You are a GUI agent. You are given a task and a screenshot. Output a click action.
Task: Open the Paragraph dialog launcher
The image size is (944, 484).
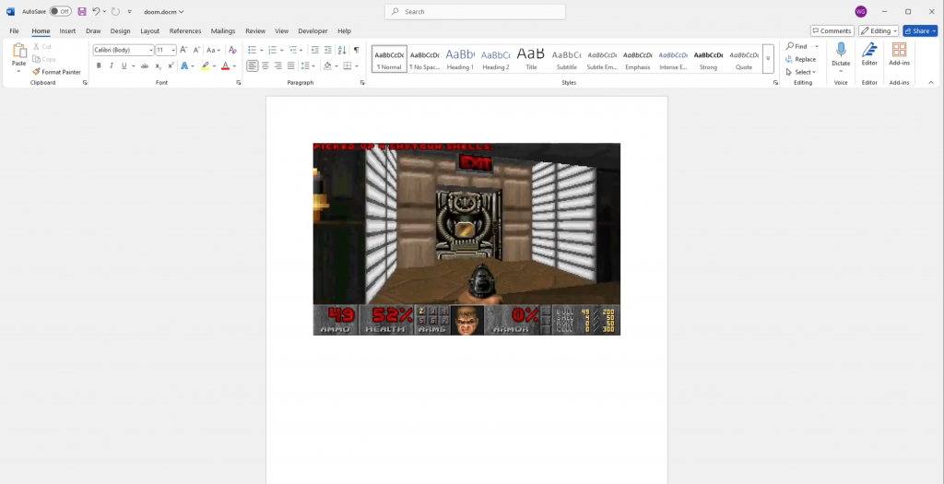coord(361,82)
